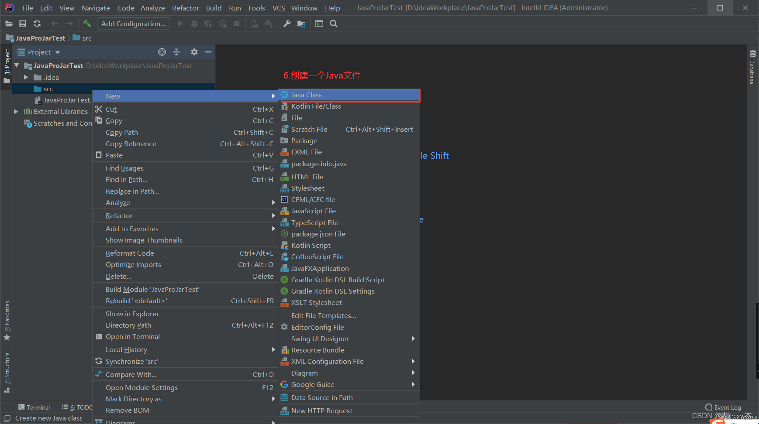Expand the .idea folder node
This screenshot has width=759, height=424.
tap(26, 77)
